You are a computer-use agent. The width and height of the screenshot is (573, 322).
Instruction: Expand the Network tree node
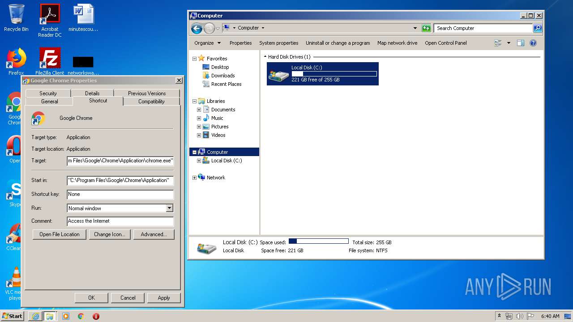pyautogui.click(x=194, y=178)
